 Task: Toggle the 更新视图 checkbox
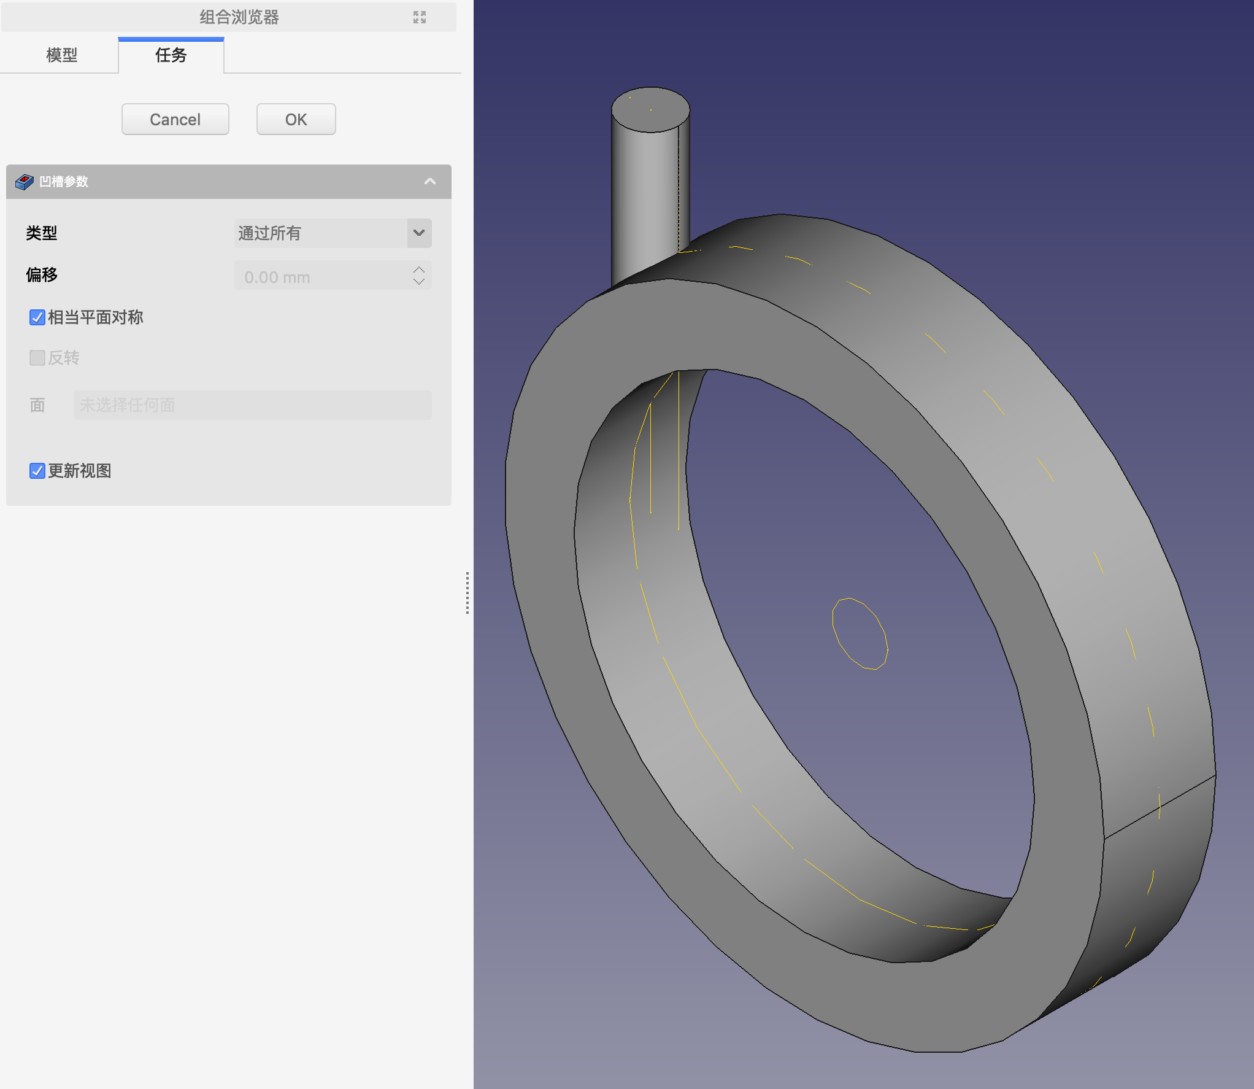(37, 471)
